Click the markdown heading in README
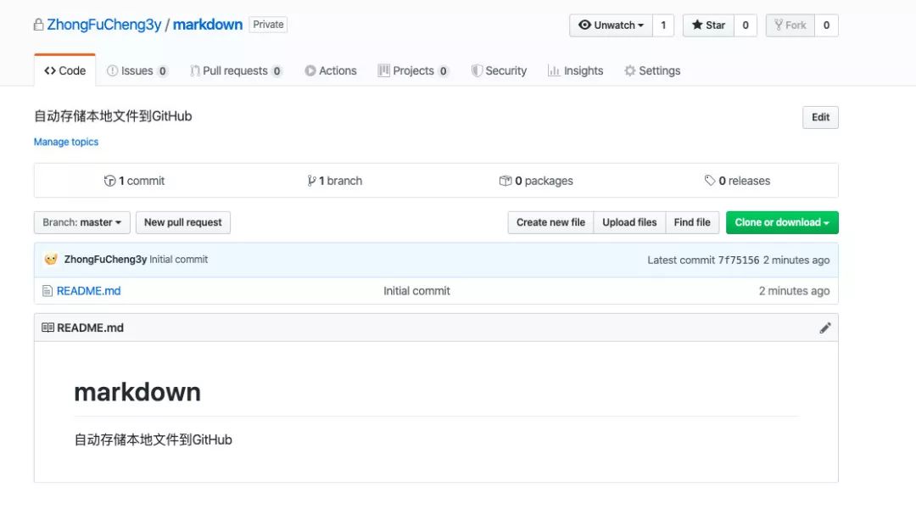 coord(137,392)
